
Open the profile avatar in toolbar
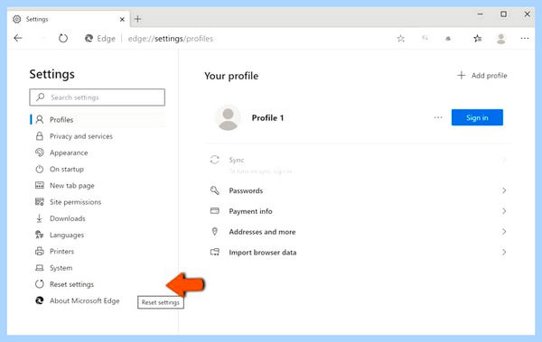500,38
